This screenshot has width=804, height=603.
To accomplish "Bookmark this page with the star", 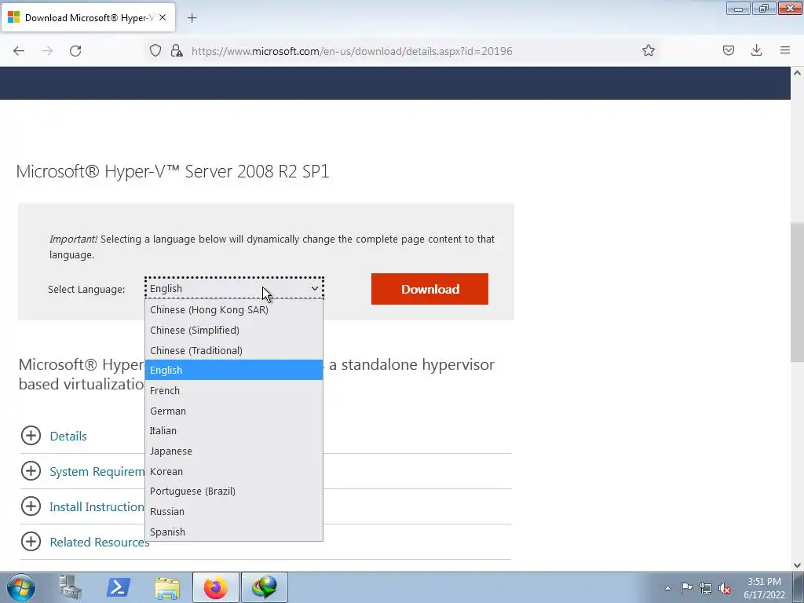I will coord(648,51).
